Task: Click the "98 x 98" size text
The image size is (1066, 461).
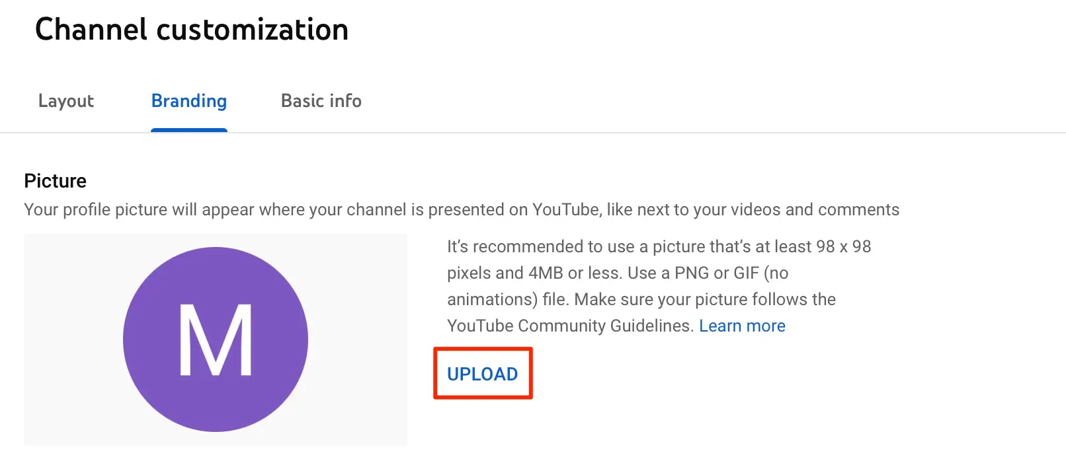Action: tap(843, 246)
